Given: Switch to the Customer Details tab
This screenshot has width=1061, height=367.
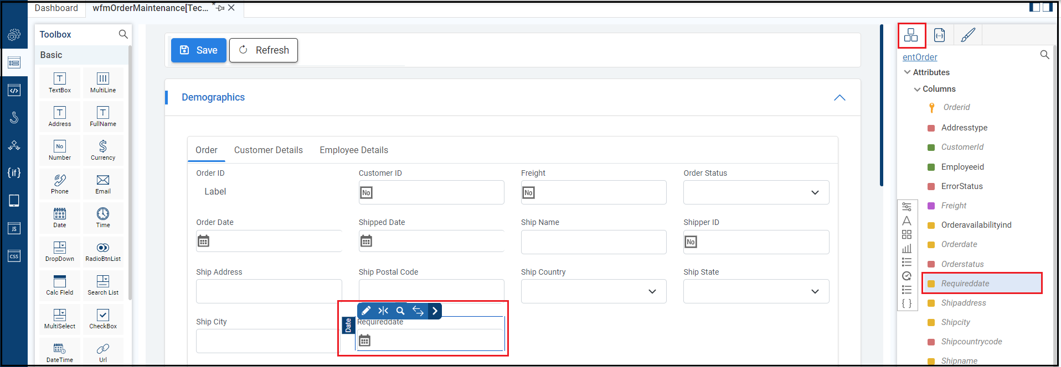Looking at the screenshot, I should pos(269,150).
